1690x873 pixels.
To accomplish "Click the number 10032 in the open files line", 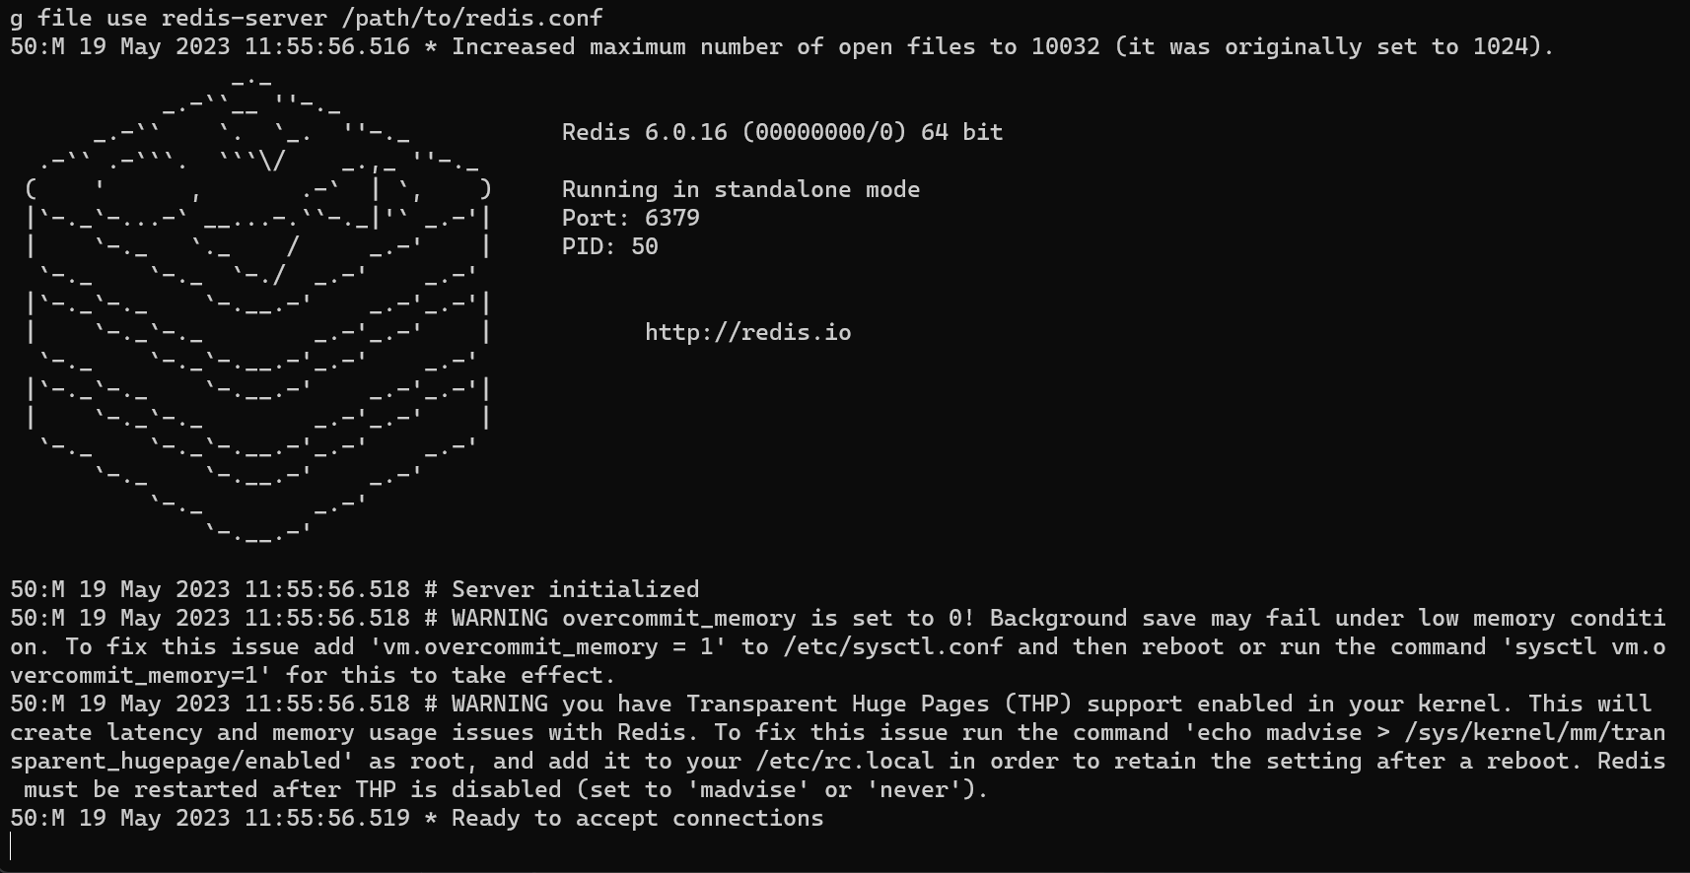I will (x=1065, y=46).
